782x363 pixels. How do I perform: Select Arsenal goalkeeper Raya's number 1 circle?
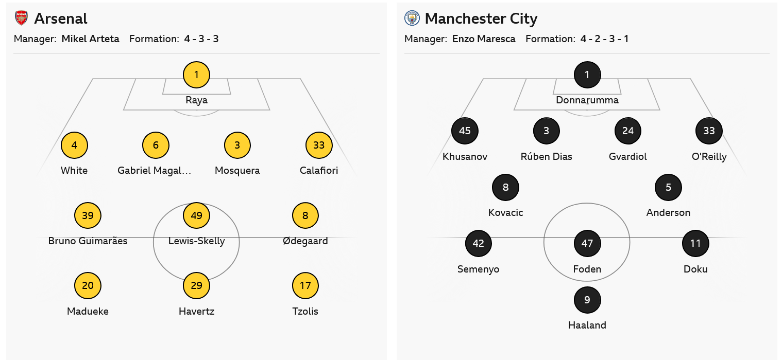click(x=196, y=75)
